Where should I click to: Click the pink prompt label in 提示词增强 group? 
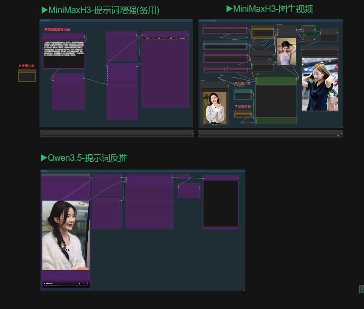pos(57,29)
